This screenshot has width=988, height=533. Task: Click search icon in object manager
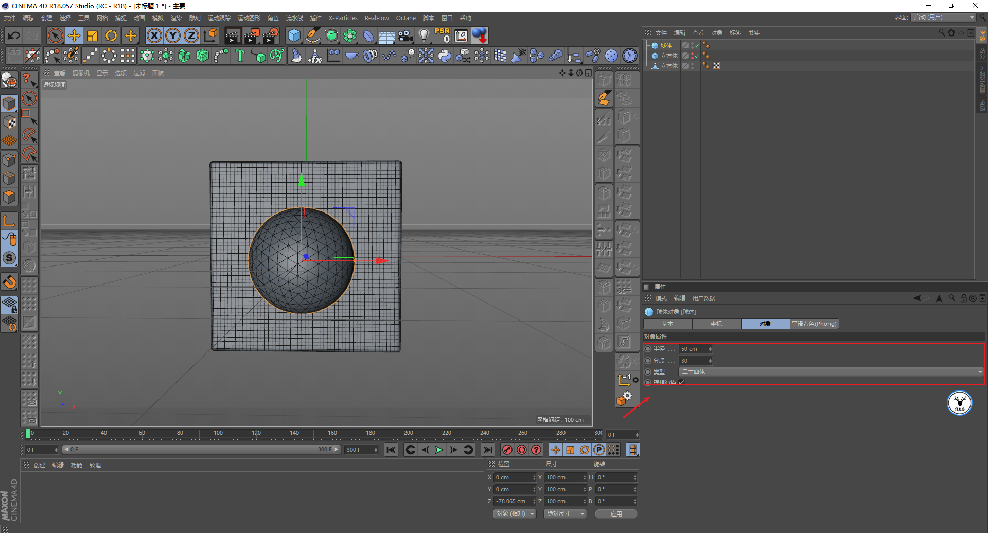click(942, 33)
